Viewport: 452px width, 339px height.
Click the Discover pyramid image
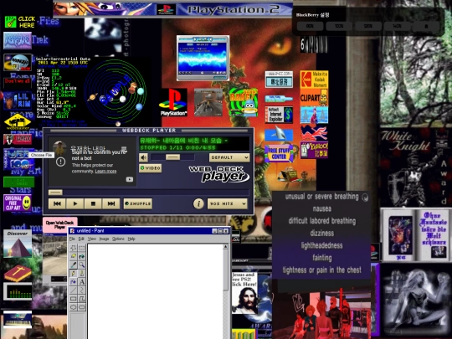click(x=18, y=244)
